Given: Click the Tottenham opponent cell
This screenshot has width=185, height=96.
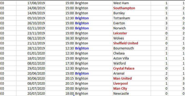Looking at the screenshot, I should [132, 18].
